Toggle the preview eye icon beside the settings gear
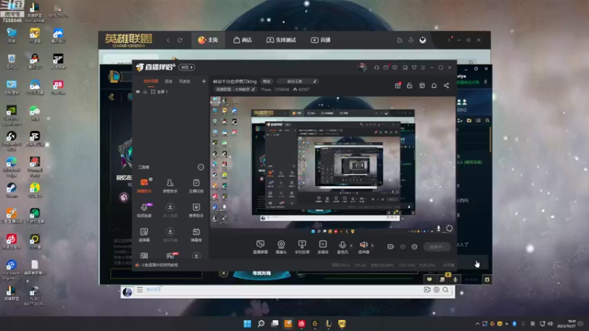 [x=403, y=246]
